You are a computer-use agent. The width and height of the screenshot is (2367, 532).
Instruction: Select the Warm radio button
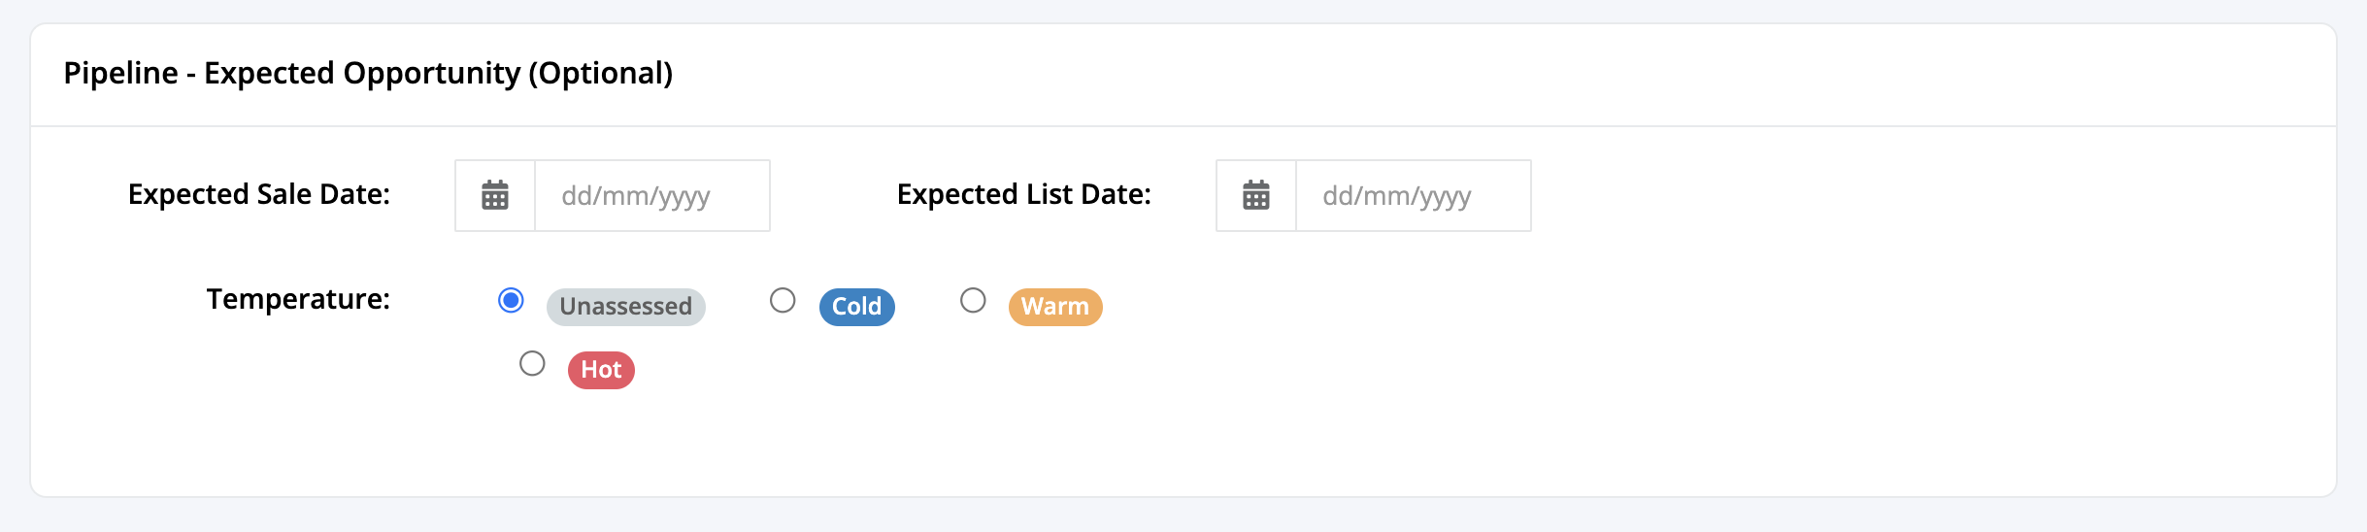[x=973, y=300]
